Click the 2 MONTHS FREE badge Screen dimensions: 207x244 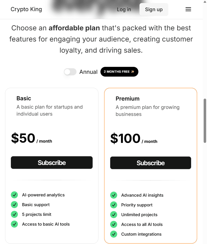(x=119, y=72)
